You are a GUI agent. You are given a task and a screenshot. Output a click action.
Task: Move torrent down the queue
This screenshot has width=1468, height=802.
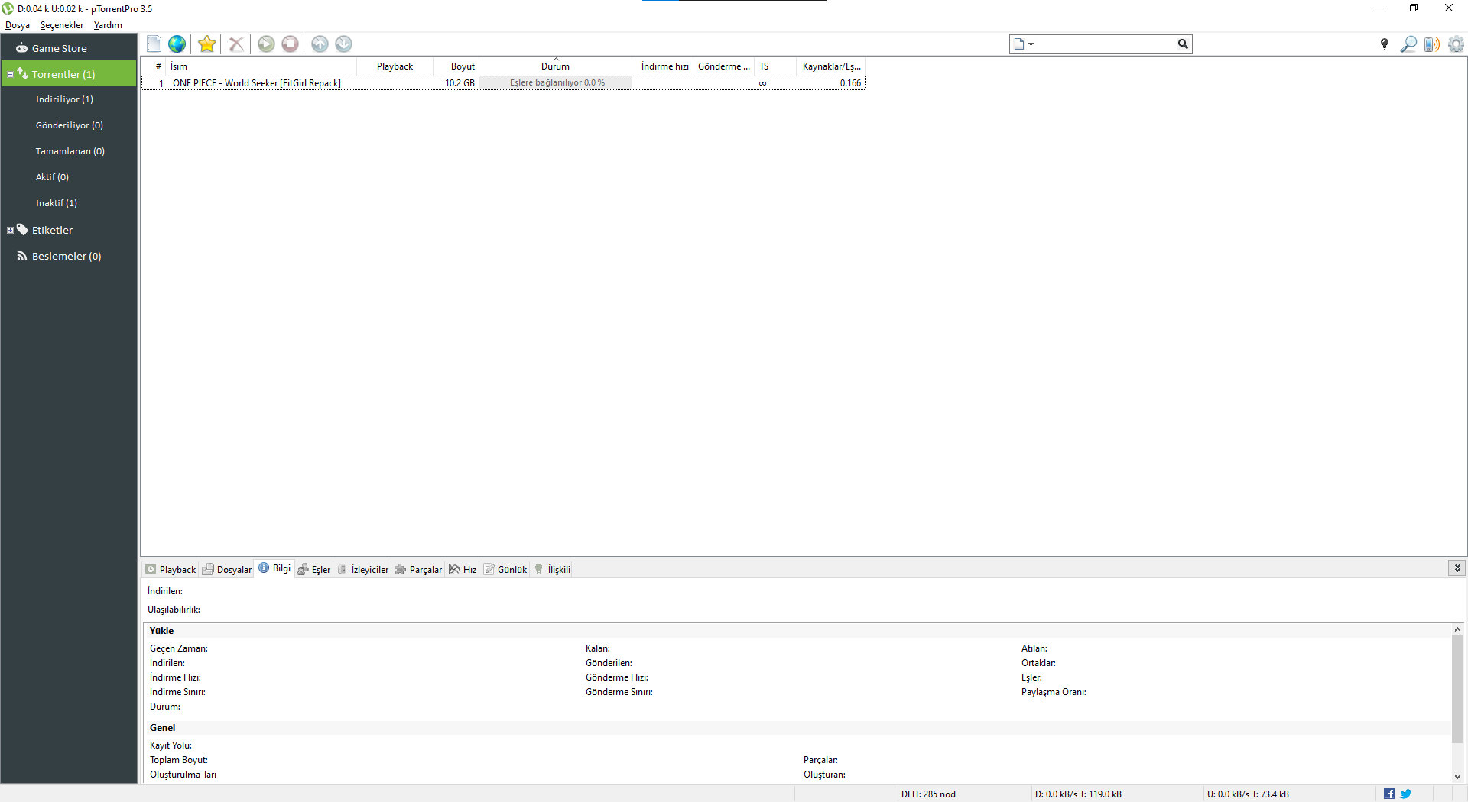[343, 44]
